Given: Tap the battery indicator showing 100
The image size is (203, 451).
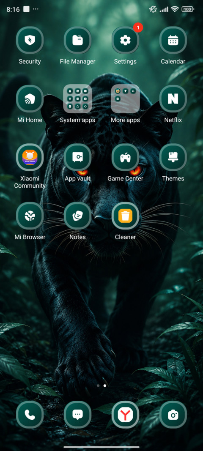Looking at the screenshot, I should pyautogui.click(x=187, y=9).
